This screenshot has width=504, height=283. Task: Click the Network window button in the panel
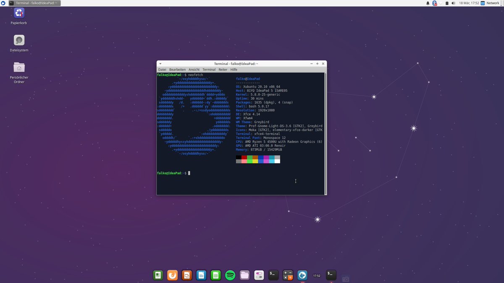point(490,3)
